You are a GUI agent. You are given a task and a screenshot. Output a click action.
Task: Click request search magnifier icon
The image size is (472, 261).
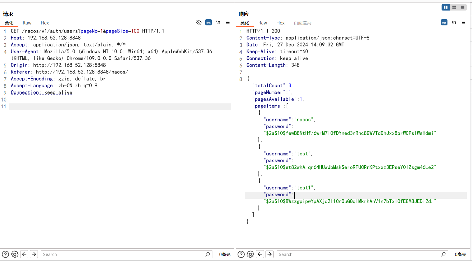[x=208, y=254]
